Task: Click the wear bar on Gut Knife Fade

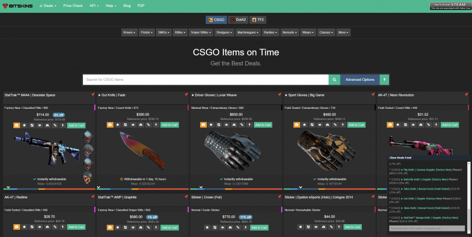Action: click(x=143, y=189)
